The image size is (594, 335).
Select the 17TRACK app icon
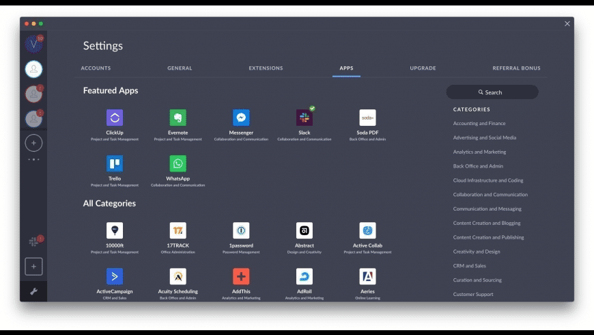tap(178, 230)
